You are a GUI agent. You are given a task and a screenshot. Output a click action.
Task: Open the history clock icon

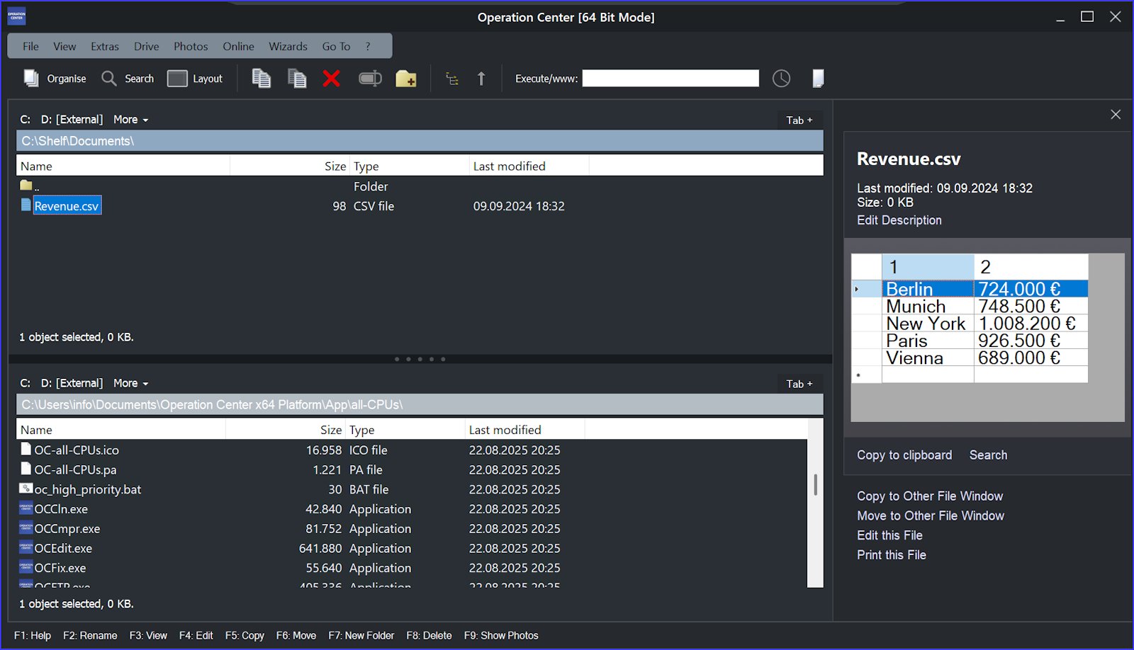pos(781,79)
